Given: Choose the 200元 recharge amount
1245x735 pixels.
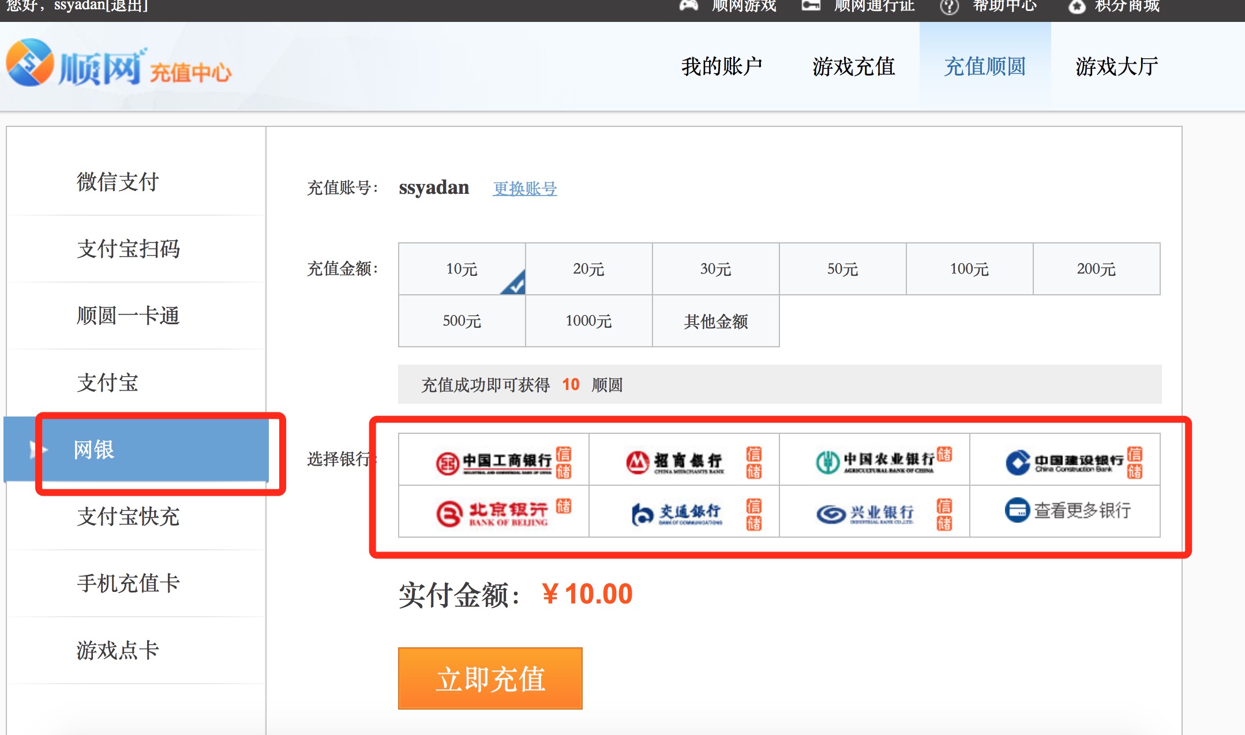Looking at the screenshot, I should [x=1097, y=269].
